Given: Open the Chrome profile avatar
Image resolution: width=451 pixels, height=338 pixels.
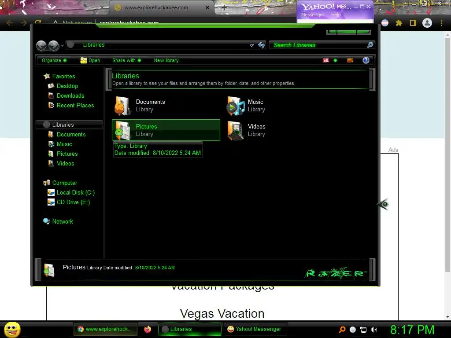Looking at the screenshot, I should point(427,23).
